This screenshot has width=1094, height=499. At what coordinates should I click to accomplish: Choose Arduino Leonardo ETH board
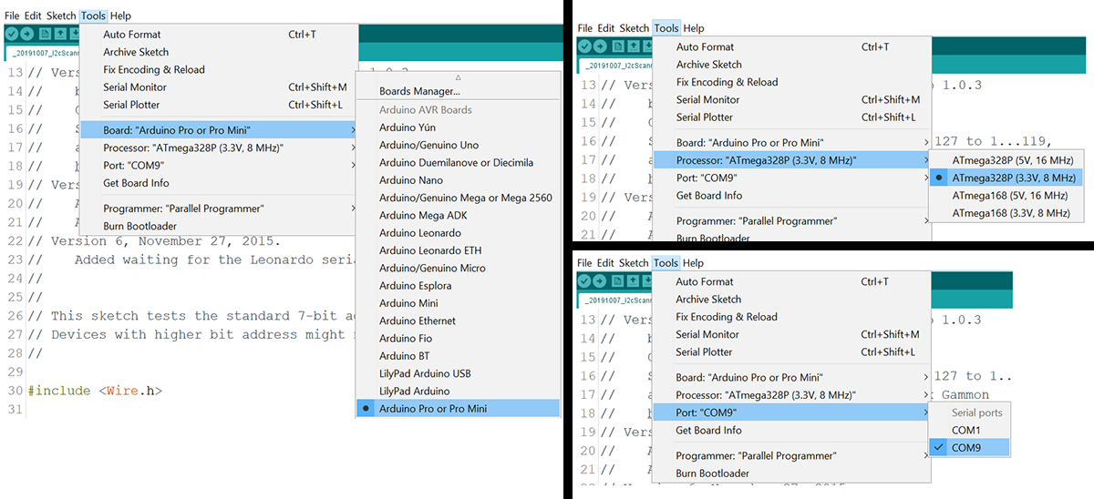pyautogui.click(x=430, y=250)
